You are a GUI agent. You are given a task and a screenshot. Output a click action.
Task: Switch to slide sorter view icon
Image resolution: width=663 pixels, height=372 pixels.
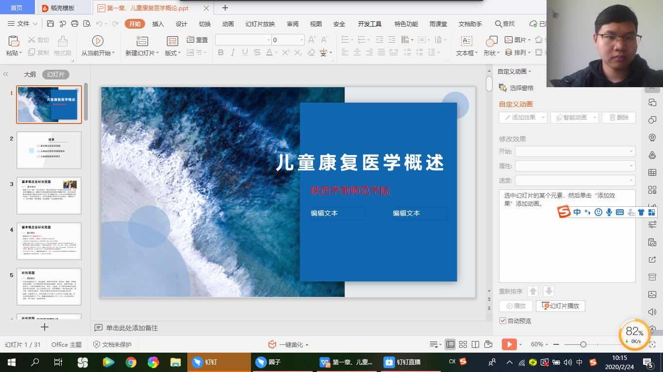[x=463, y=344]
